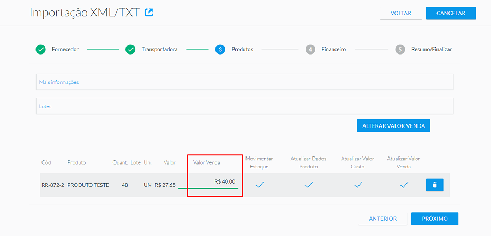This screenshot has width=491, height=236.
Task: Select step 5 Resumo/Finalizar circle
Action: (400, 50)
